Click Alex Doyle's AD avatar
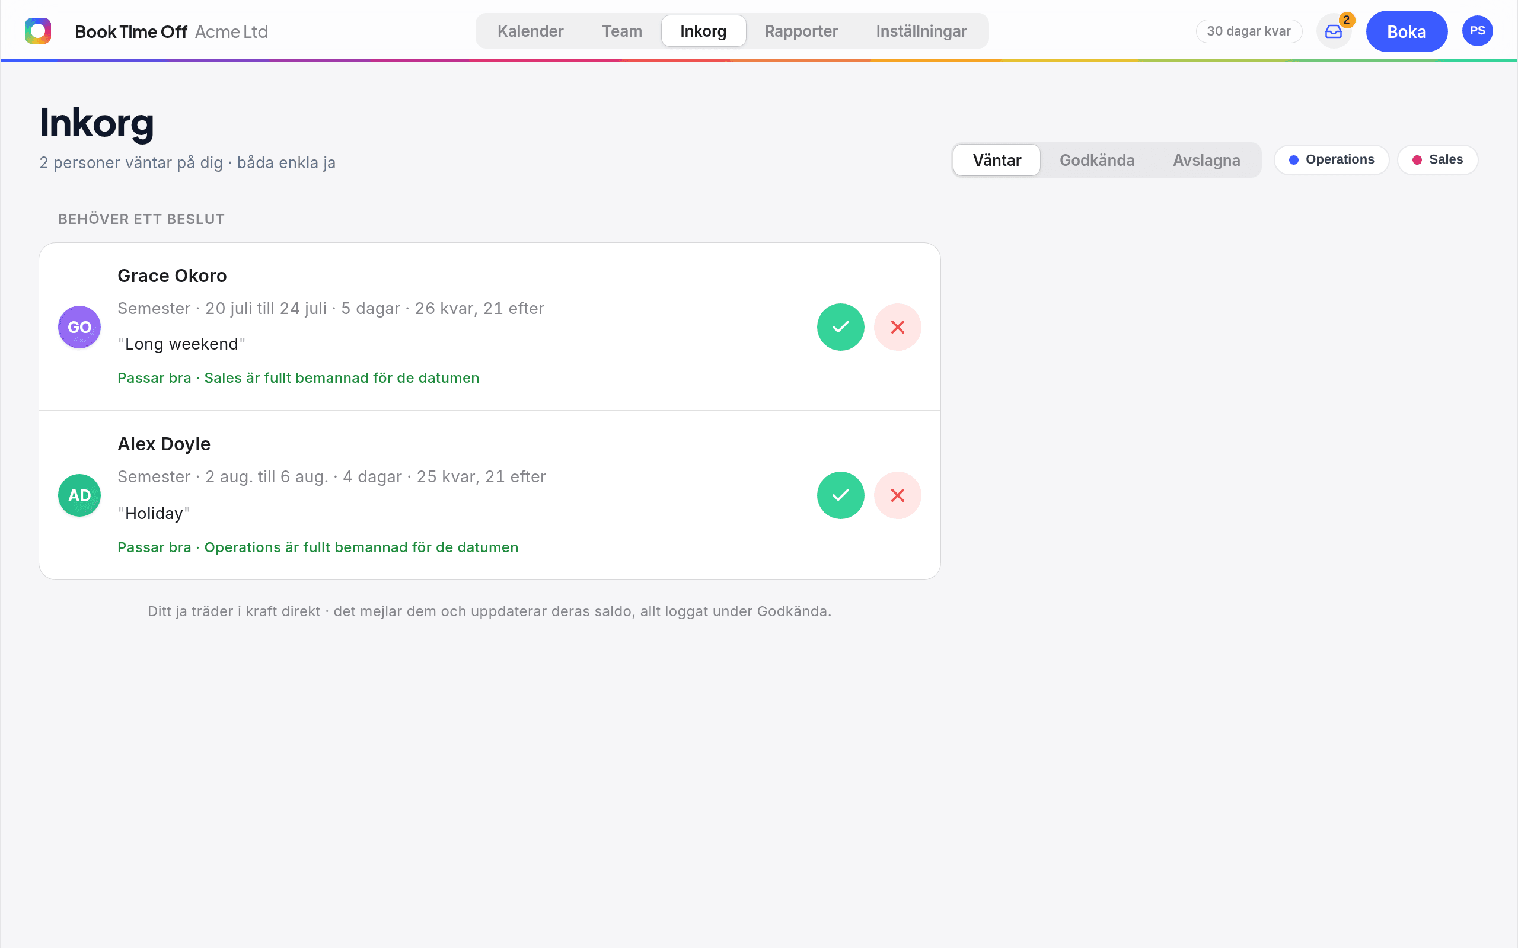 coord(79,495)
